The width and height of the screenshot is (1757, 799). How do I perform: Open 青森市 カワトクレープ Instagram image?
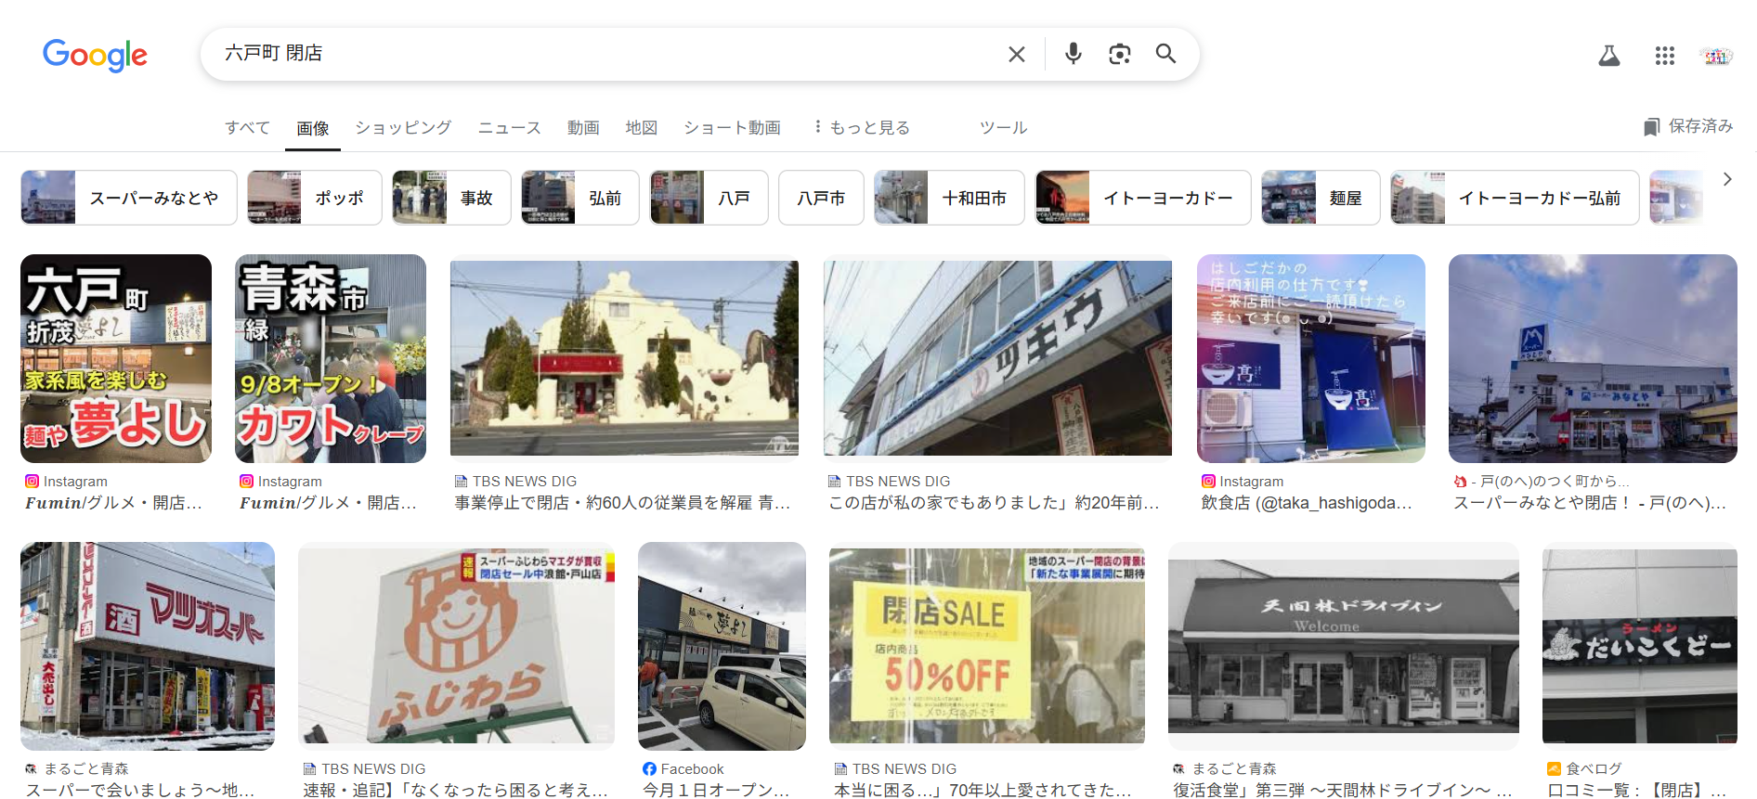pyautogui.click(x=331, y=358)
